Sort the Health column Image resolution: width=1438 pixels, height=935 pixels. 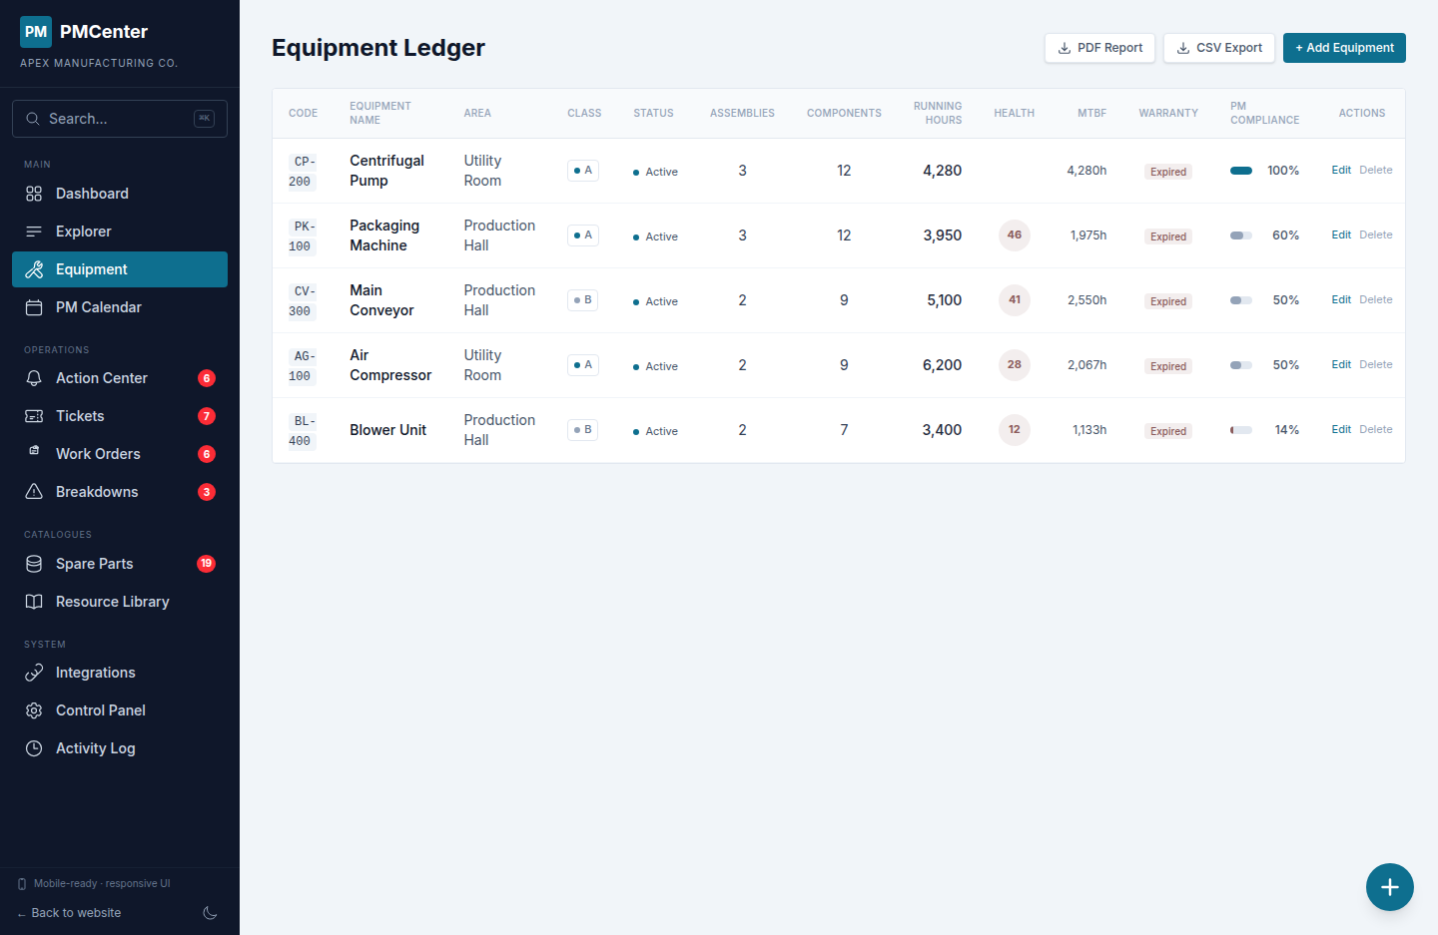point(1014,113)
